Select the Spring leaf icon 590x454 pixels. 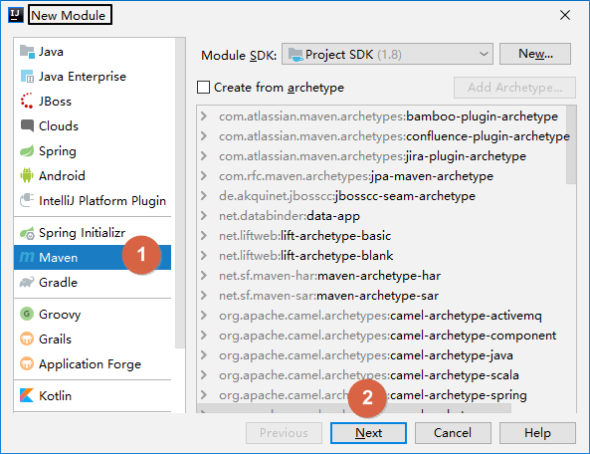pos(27,151)
